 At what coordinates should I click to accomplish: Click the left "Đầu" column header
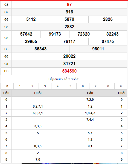[x=6, y=93]
